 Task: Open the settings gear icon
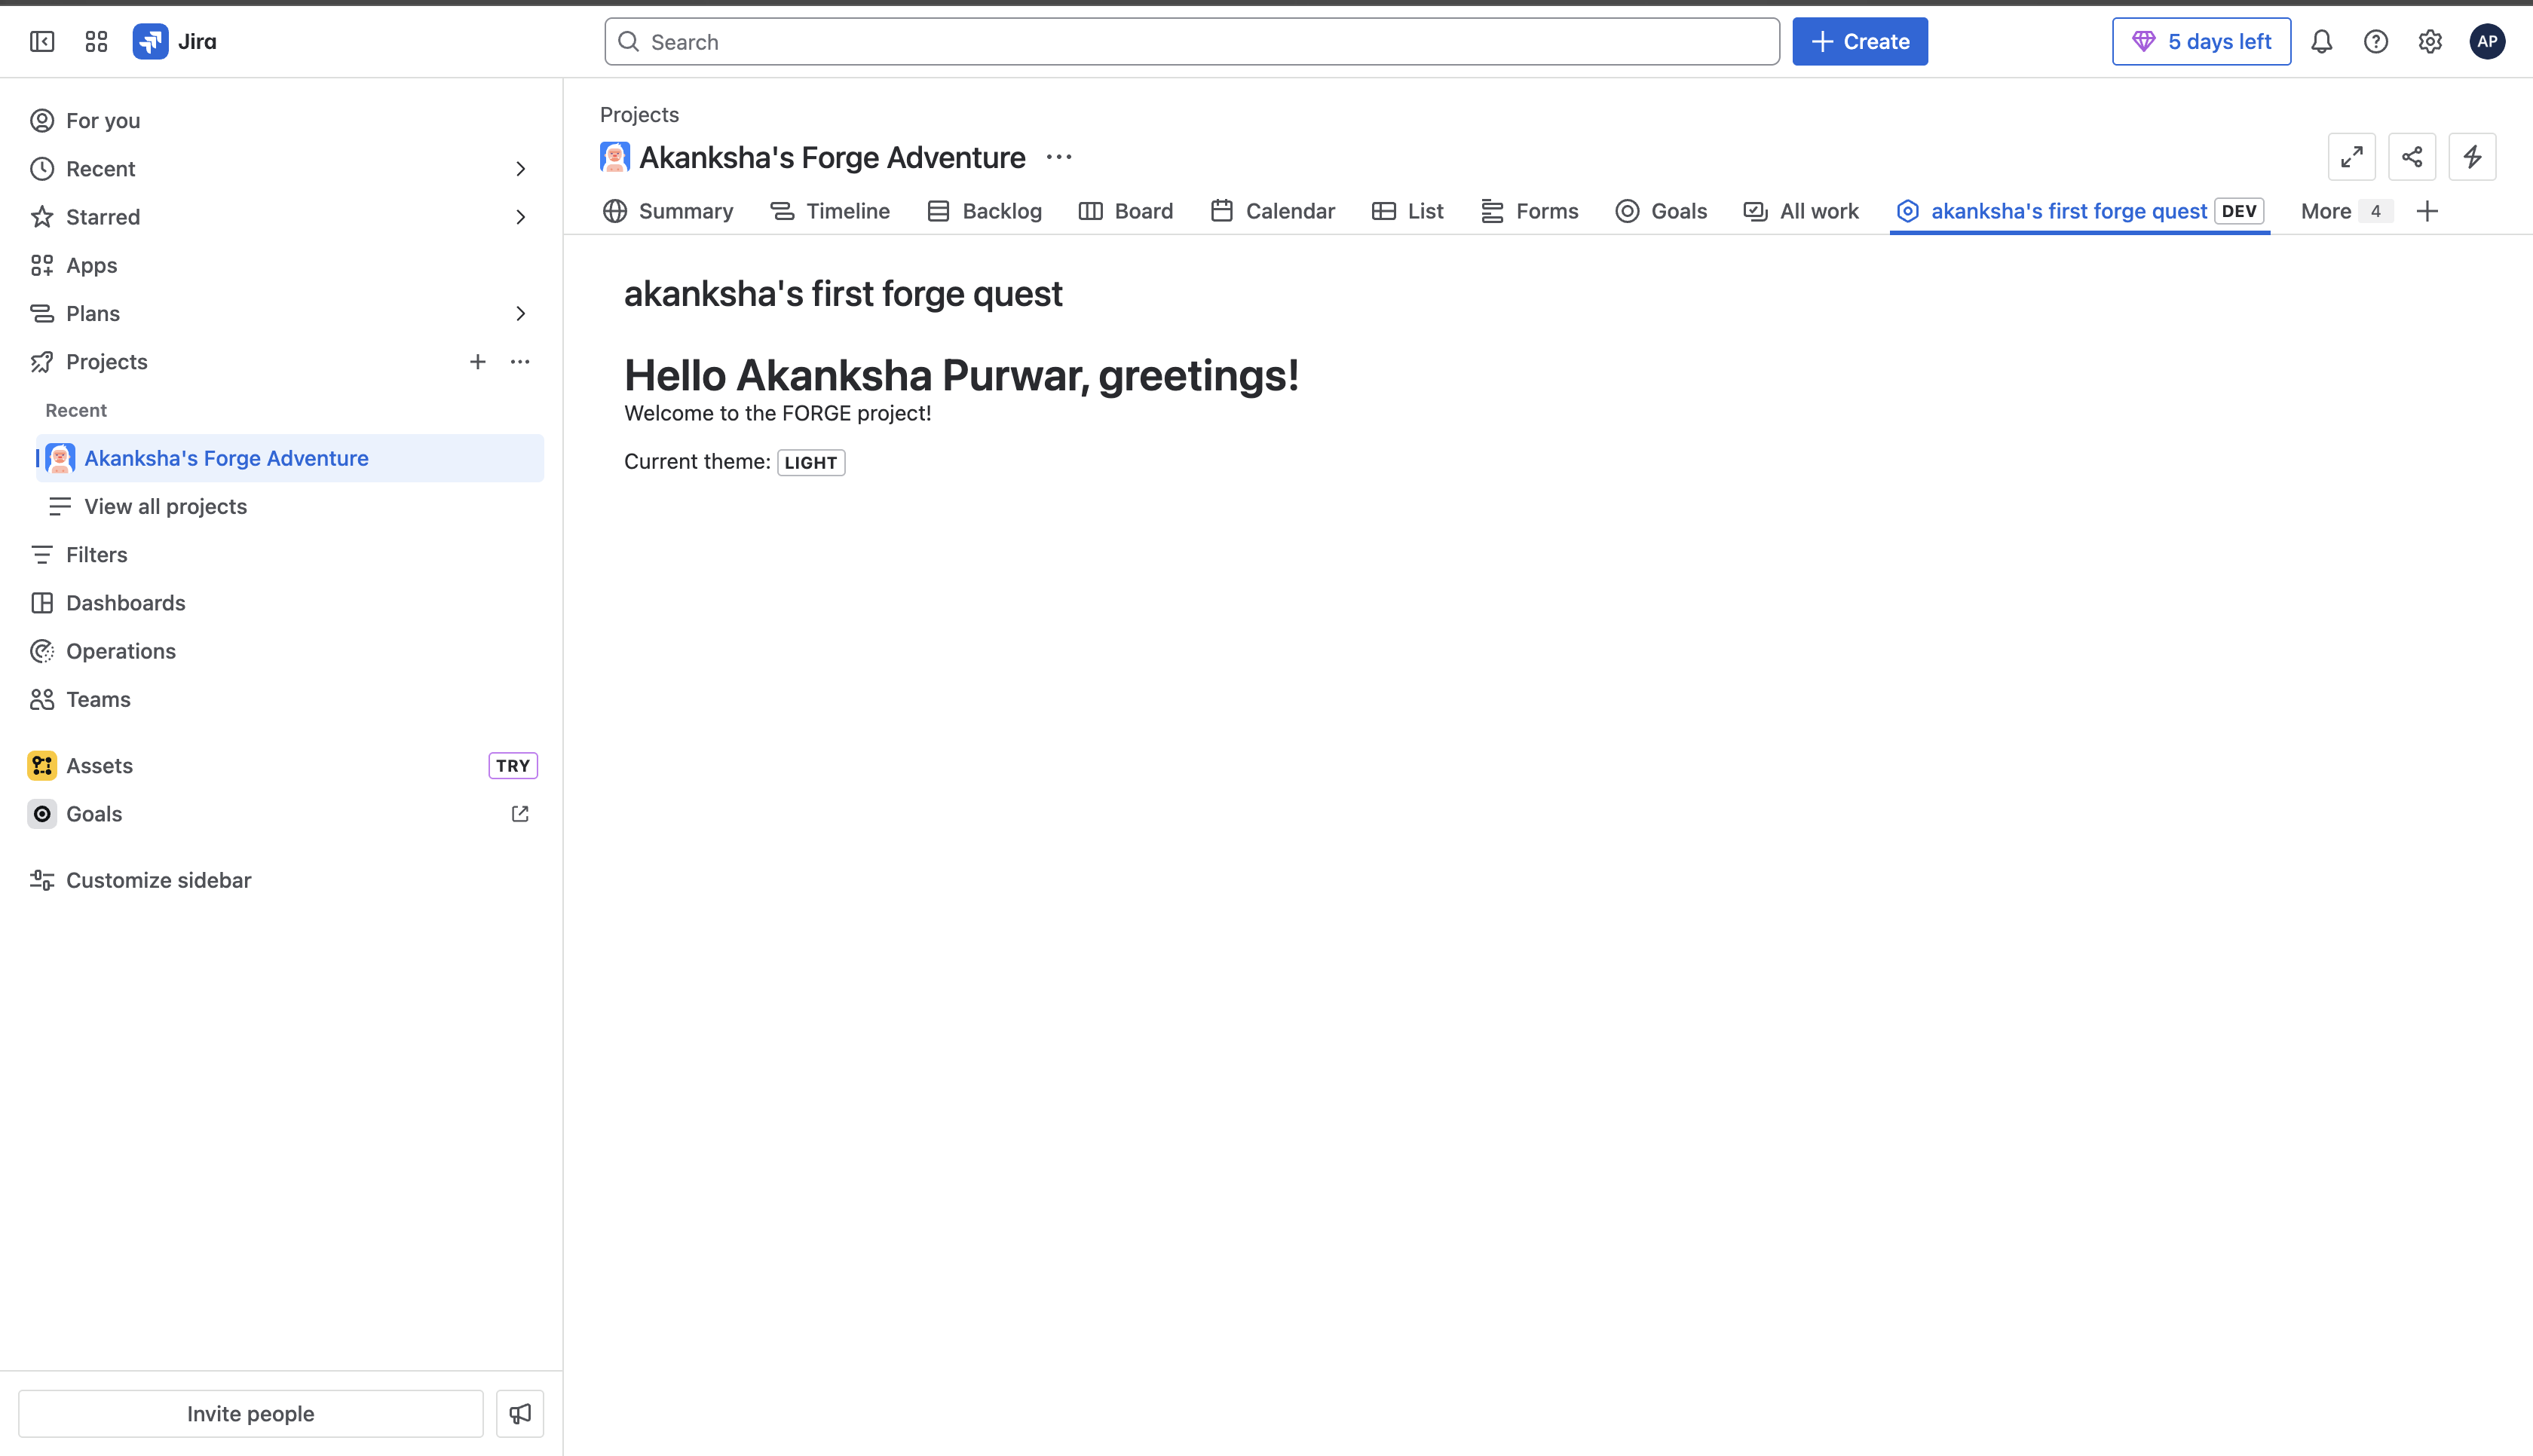(2429, 41)
